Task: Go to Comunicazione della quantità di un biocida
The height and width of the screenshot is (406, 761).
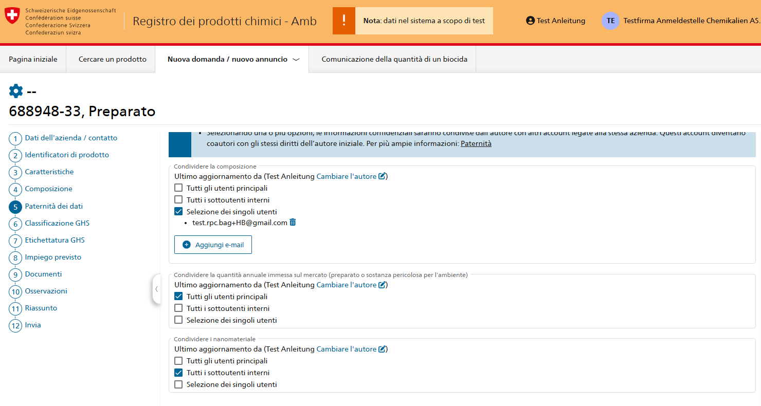Action: click(394, 60)
